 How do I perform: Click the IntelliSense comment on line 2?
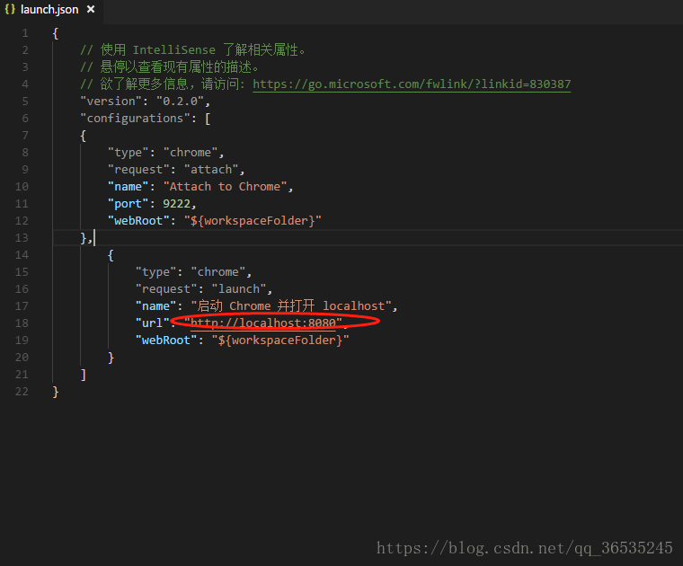193,49
